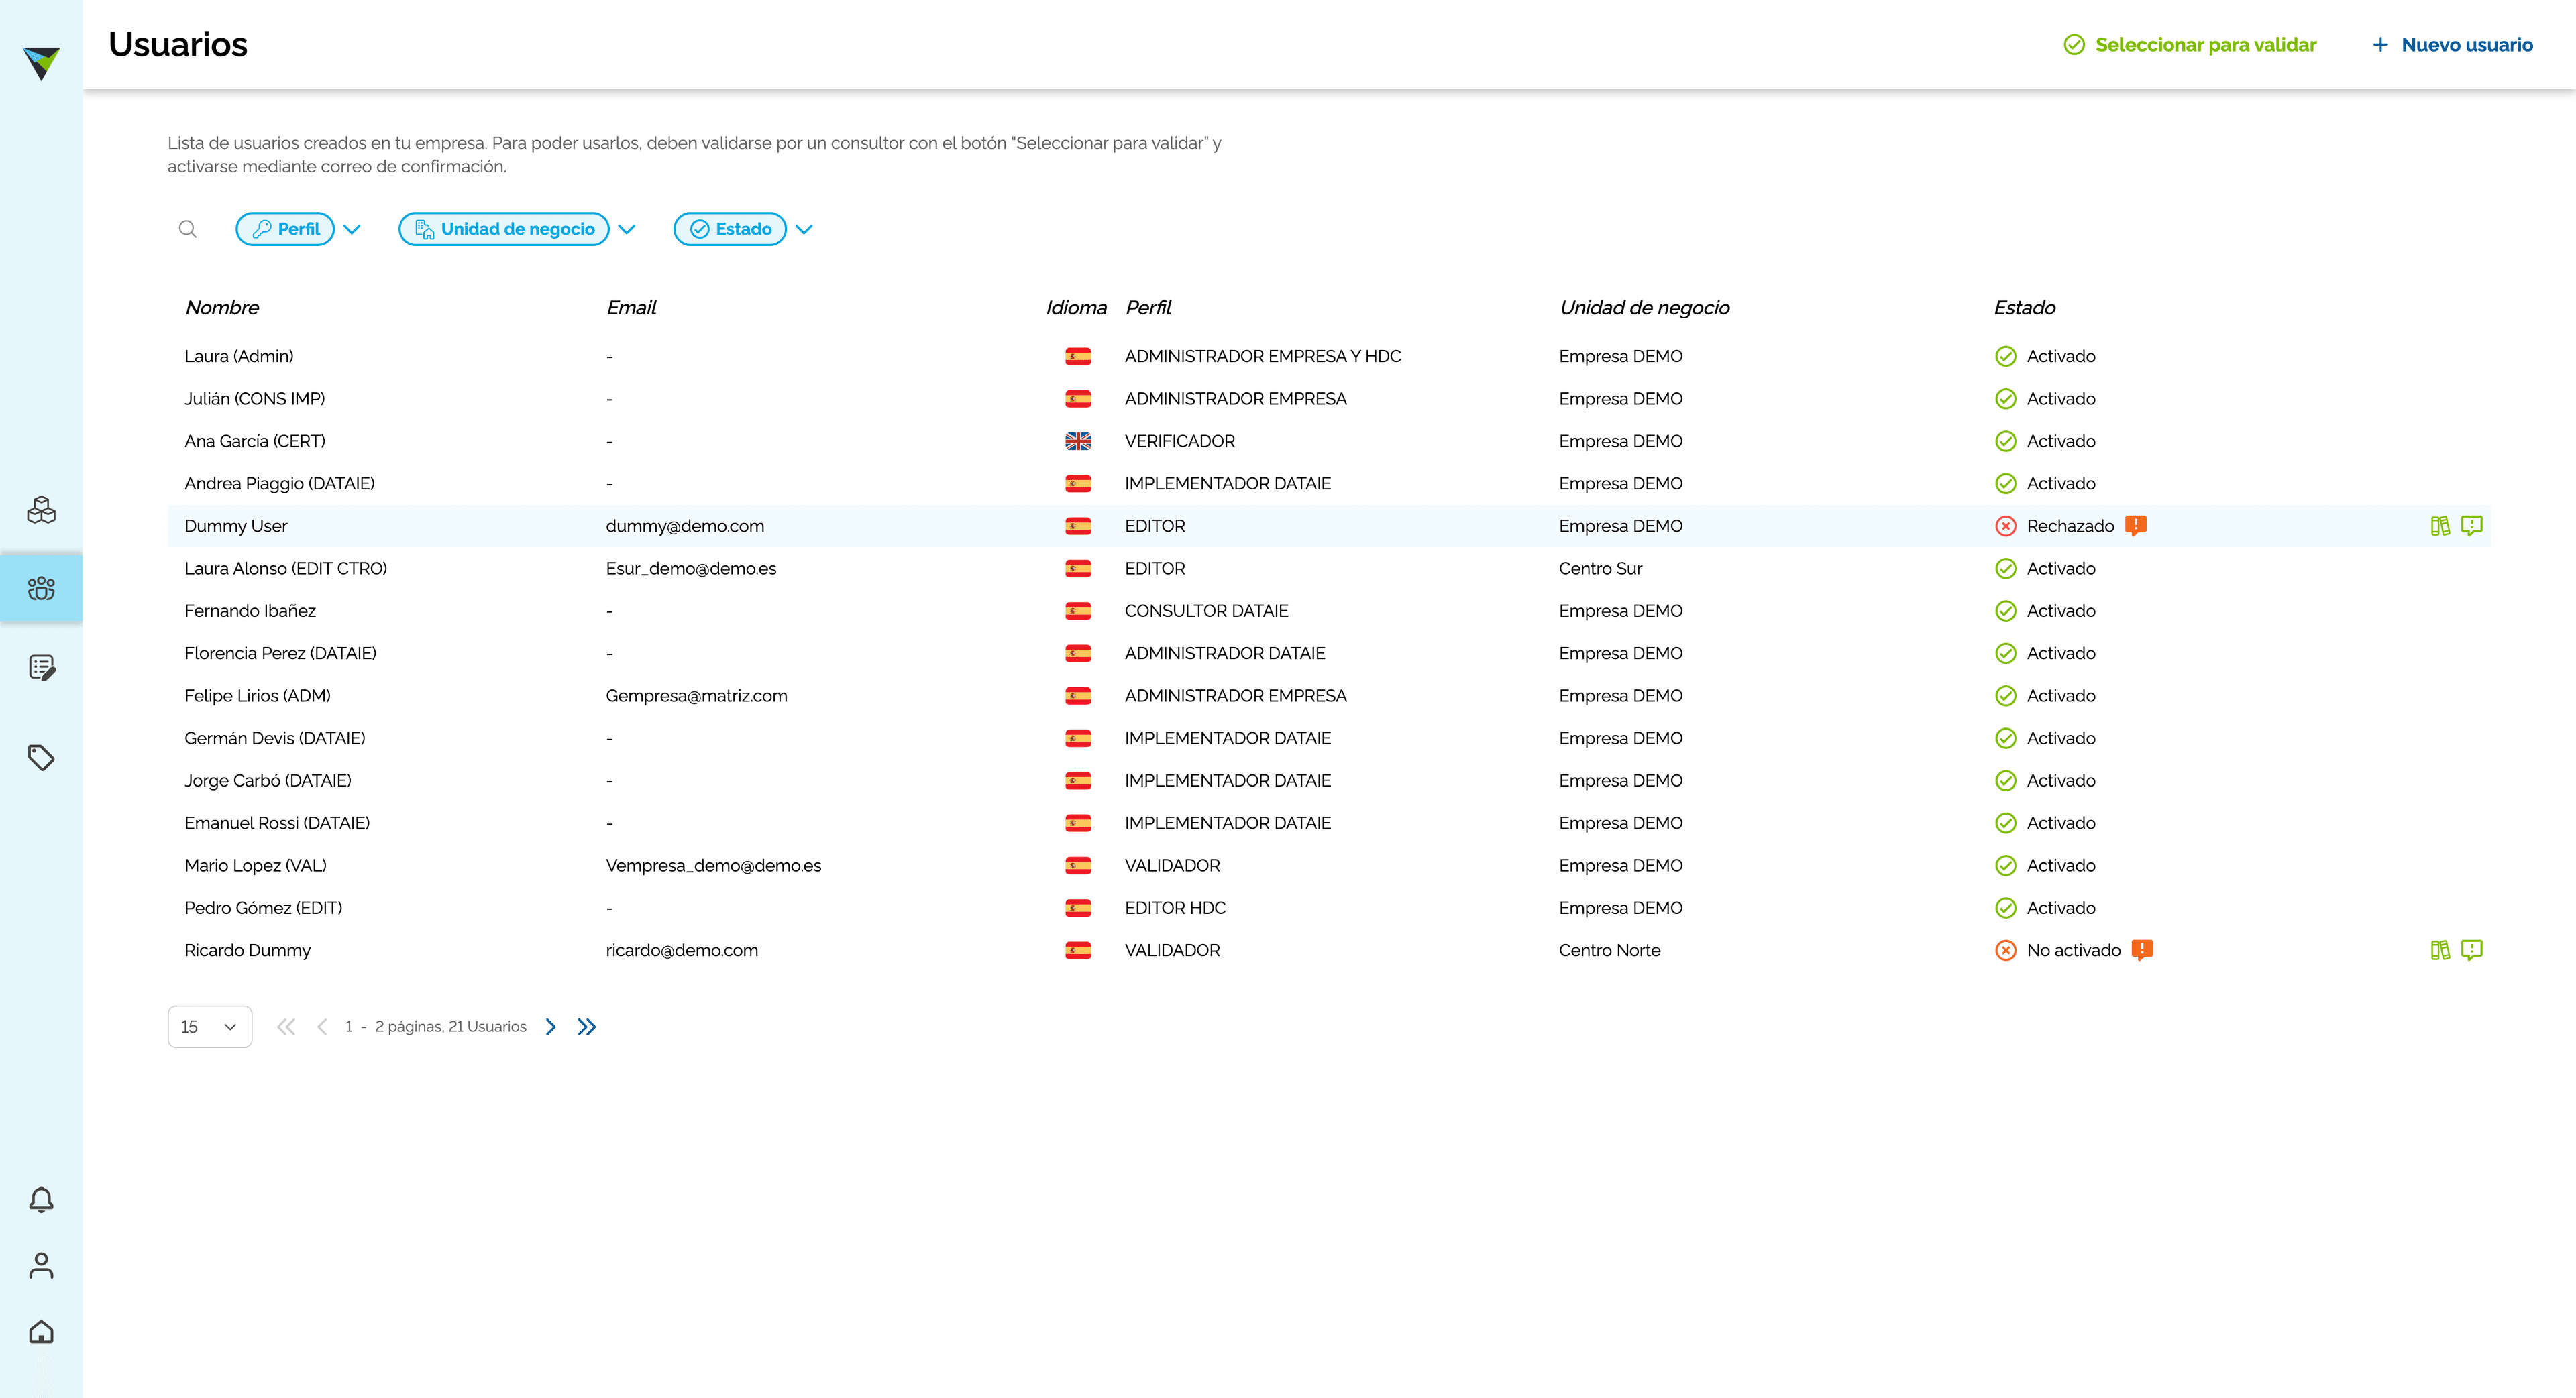
Task: Click the comment alert icon in Dummy User row
Action: click(2472, 526)
